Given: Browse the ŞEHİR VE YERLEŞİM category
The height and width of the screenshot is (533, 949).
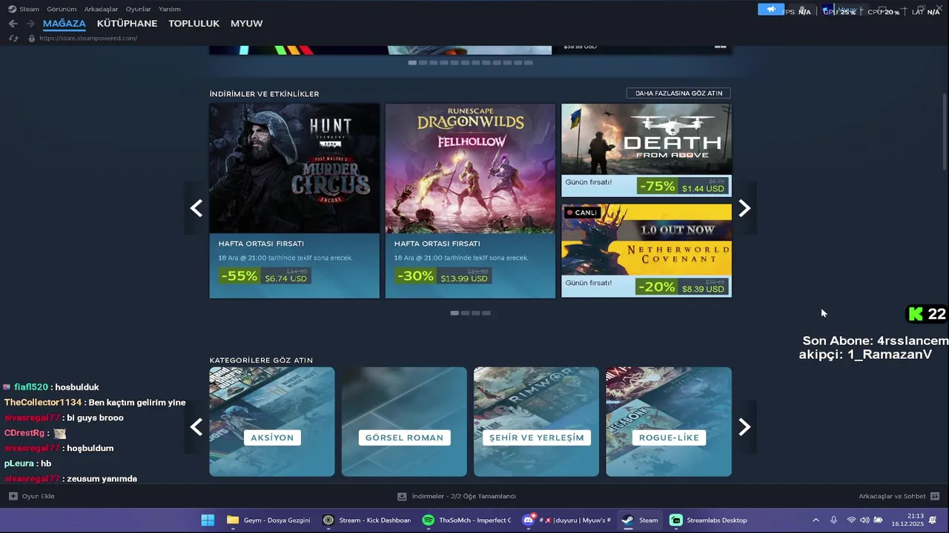Looking at the screenshot, I should [536, 422].
